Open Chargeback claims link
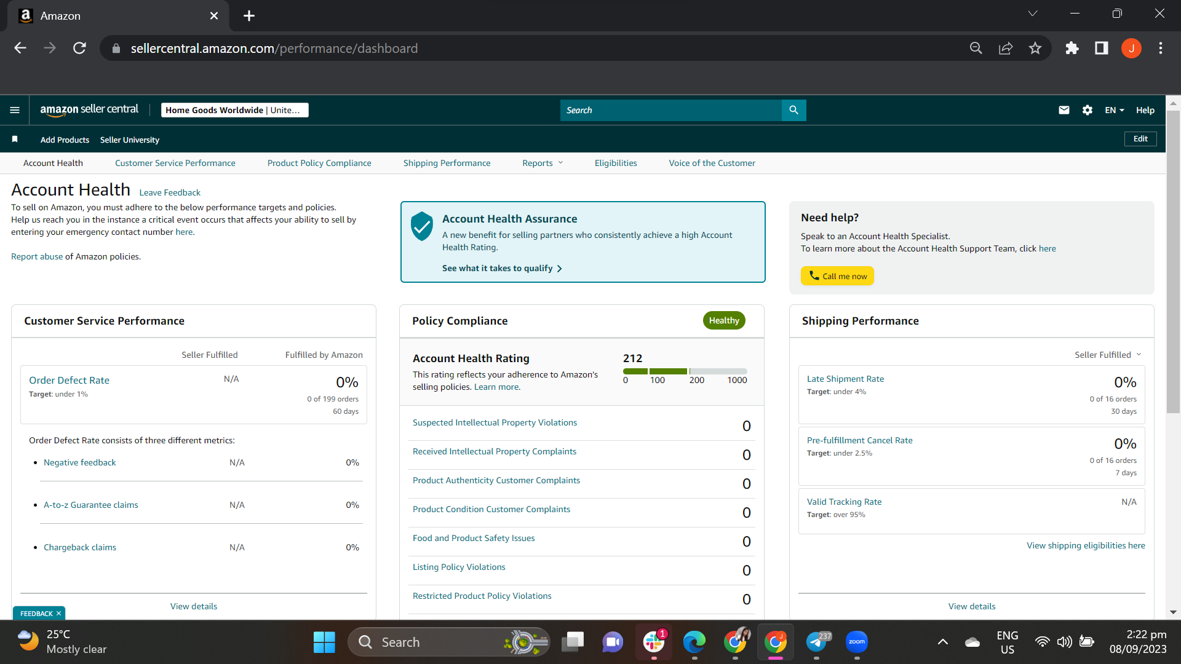 click(79, 547)
